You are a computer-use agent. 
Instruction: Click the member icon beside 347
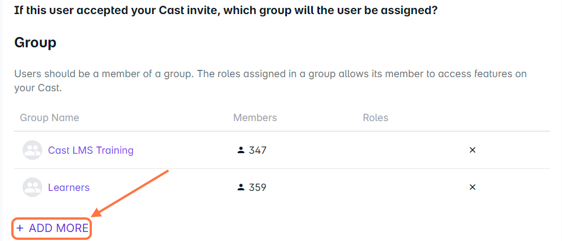coord(241,150)
